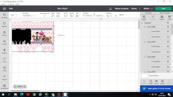Open the Formas shapes panel
173x97 pixels.
click(x=4, y=42)
